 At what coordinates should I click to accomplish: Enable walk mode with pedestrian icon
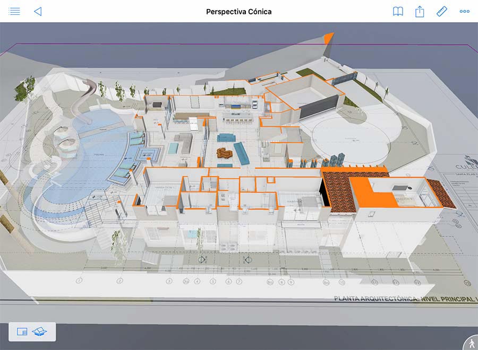tap(470, 343)
